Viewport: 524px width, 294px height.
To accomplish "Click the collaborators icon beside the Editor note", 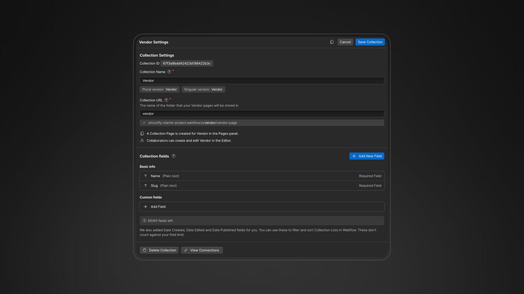I will 142,140.
